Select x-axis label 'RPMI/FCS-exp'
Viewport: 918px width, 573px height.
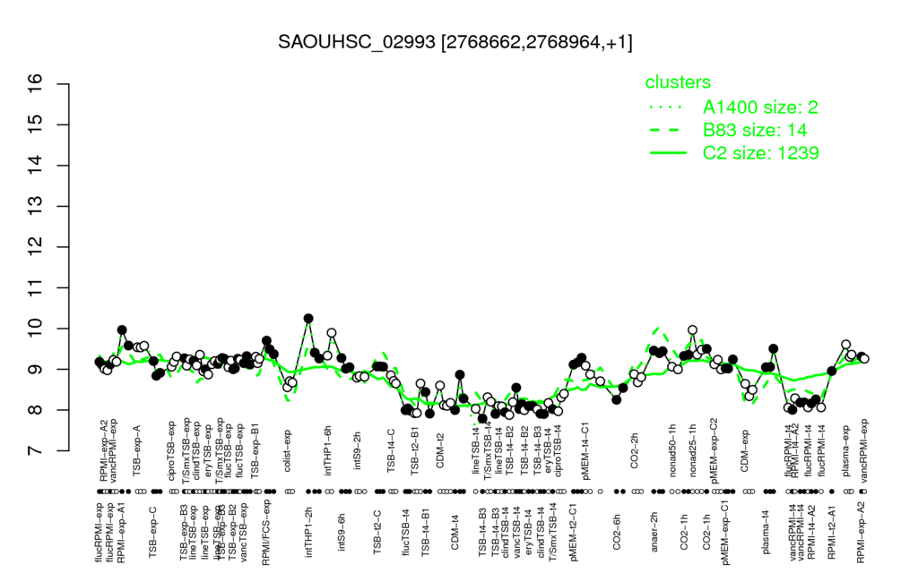[x=265, y=534]
